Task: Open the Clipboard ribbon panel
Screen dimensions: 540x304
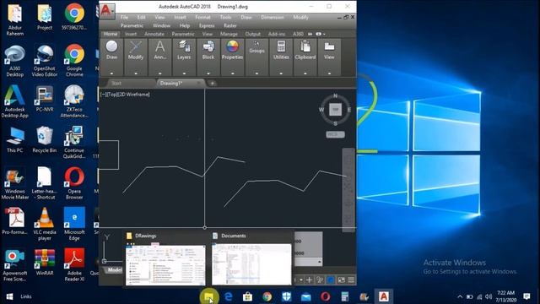Action: pyautogui.click(x=305, y=51)
